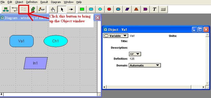Click the Object window scroll right arrow
This screenshot has width=211, height=98.
tap(203, 87)
